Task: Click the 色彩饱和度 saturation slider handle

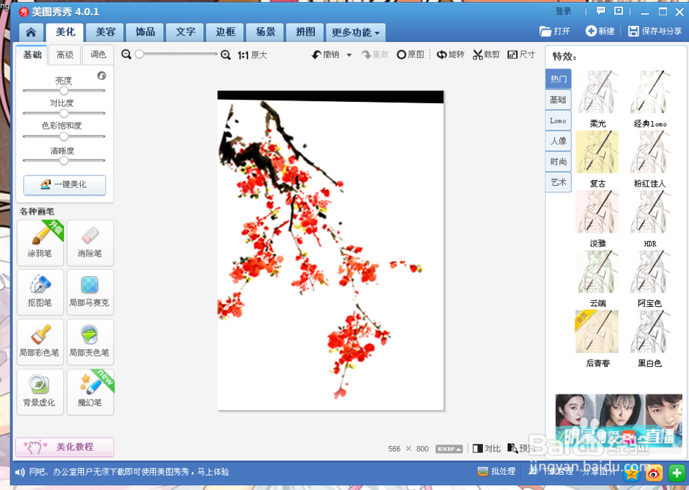Action: pyautogui.click(x=63, y=136)
